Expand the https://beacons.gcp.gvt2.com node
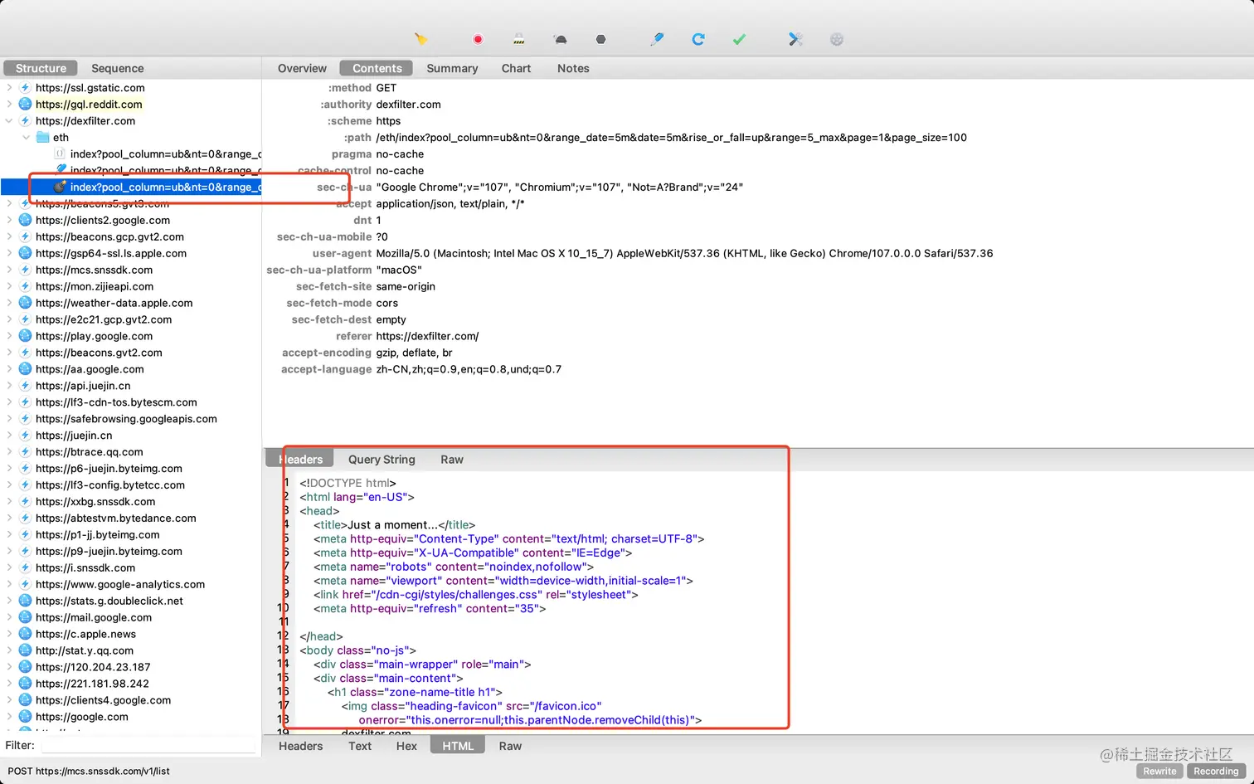The width and height of the screenshot is (1254, 784). (9, 237)
